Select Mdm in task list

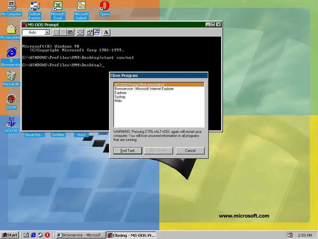(159, 101)
